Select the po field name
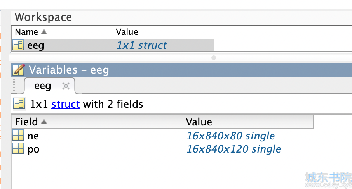Image resolution: width=352 pixels, height=189 pixels. [x=33, y=149]
